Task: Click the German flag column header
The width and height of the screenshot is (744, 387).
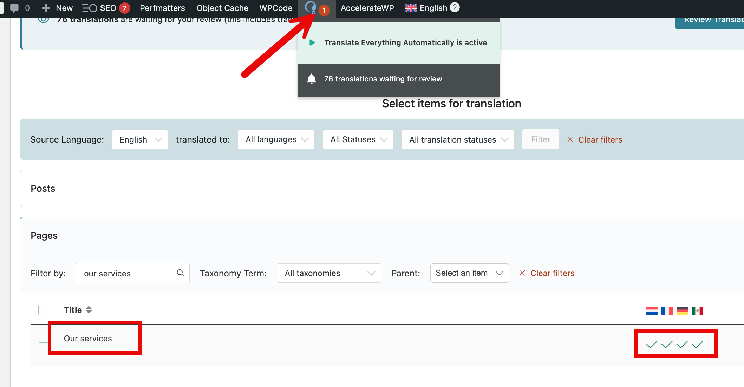Action: coord(682,311)
